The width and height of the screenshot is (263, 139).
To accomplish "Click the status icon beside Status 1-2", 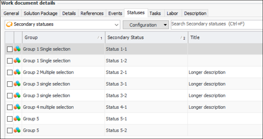I will pos(17,61).
